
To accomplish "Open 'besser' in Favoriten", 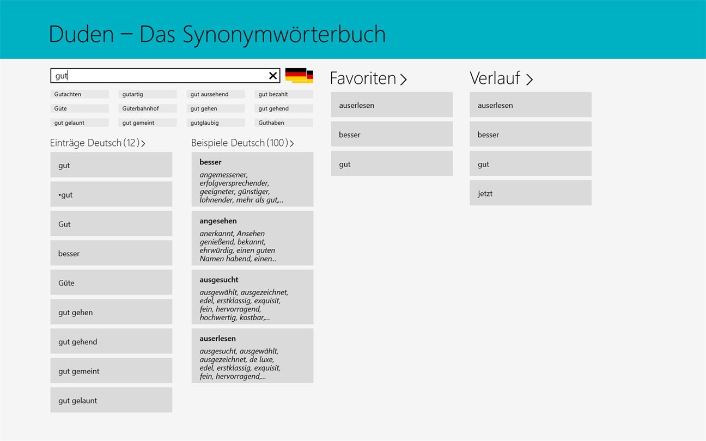I will pos(392,134).
